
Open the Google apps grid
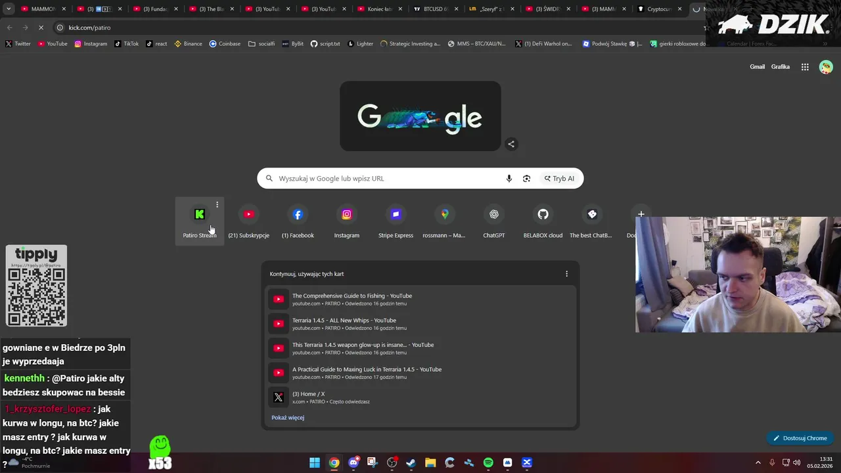pos(805,67)
